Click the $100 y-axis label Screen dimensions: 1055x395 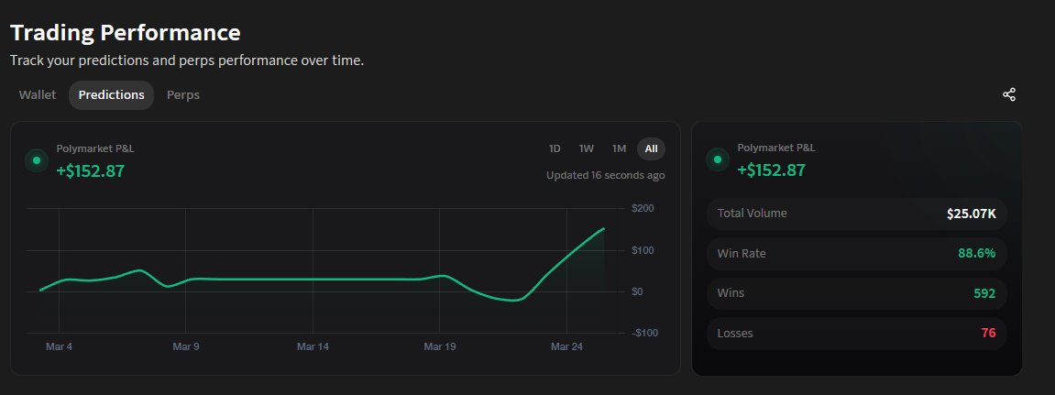643,250
